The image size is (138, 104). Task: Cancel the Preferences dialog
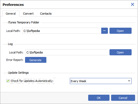123,98
